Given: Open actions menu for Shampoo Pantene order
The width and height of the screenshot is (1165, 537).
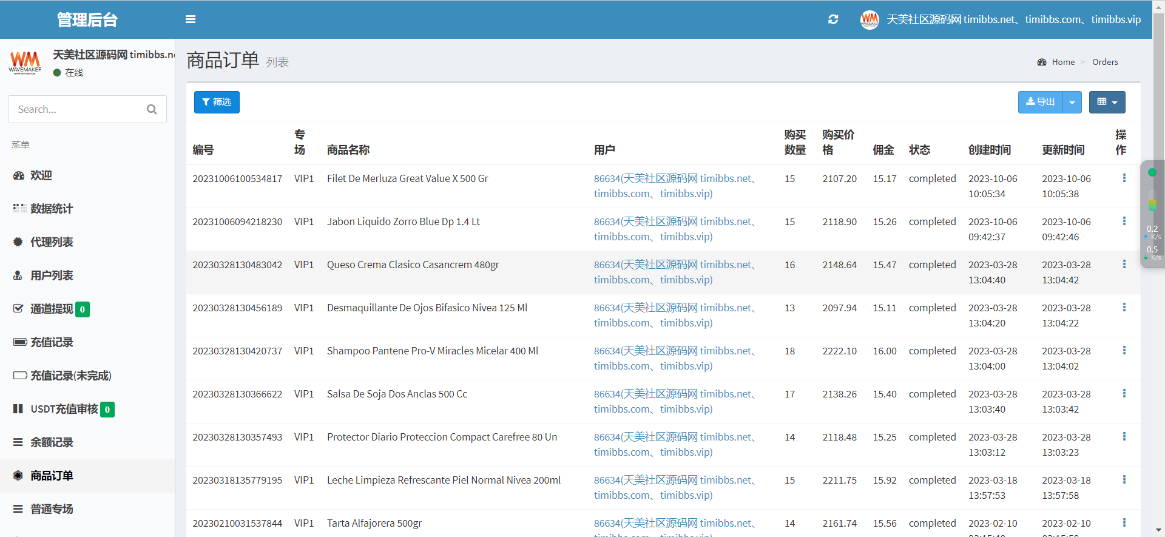Looking at the screenshot, I should tap(1124, 350).
